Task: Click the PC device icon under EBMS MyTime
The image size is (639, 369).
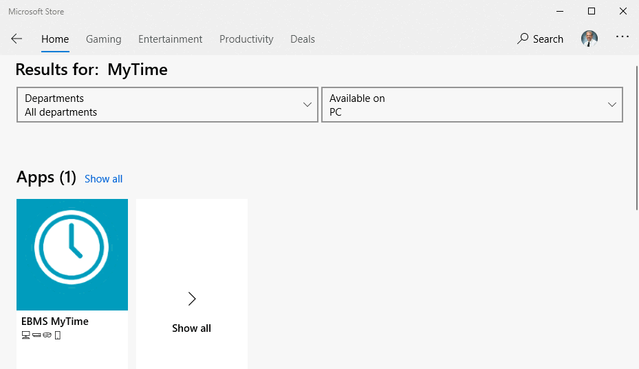Action: (x=26, y=335)
